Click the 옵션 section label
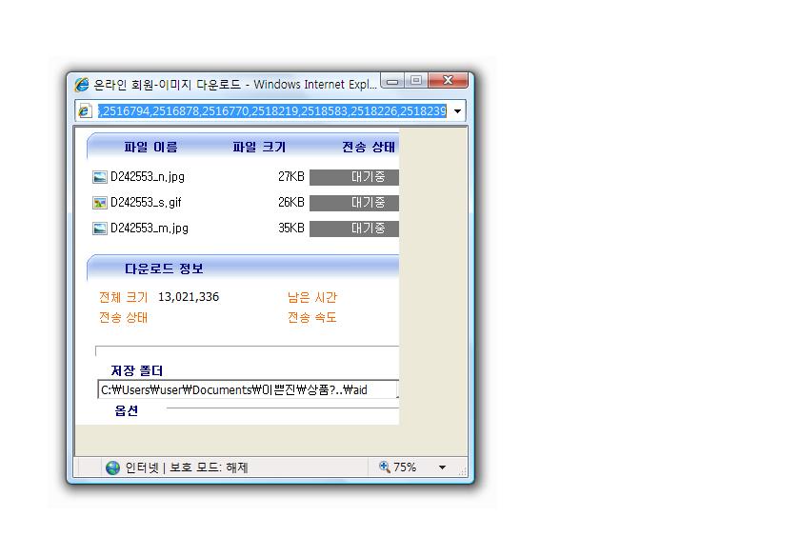The width and height of the screenshot is (800, 557). point(127,410)
